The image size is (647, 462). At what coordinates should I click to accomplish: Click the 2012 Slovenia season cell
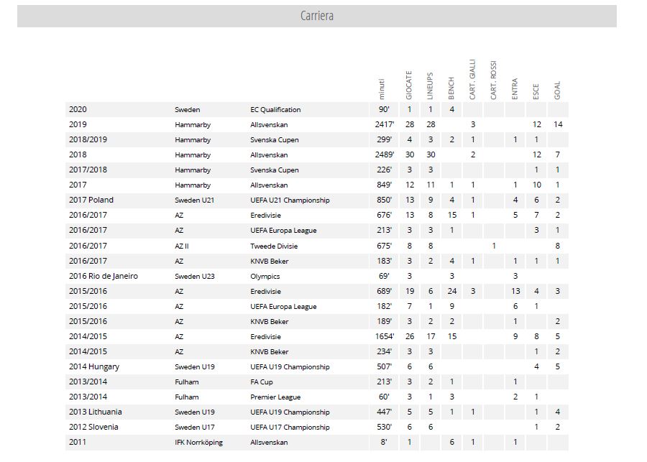(93, 427)
